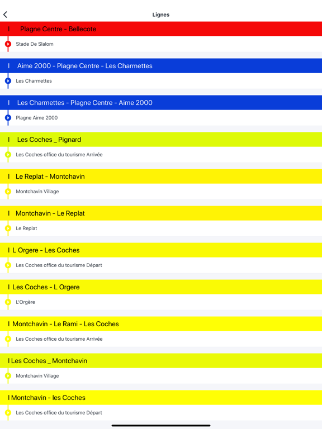This screenshot has width=322, height=429.
Task: Tap the Lignes page title
Action: click(x=161, y=15)
